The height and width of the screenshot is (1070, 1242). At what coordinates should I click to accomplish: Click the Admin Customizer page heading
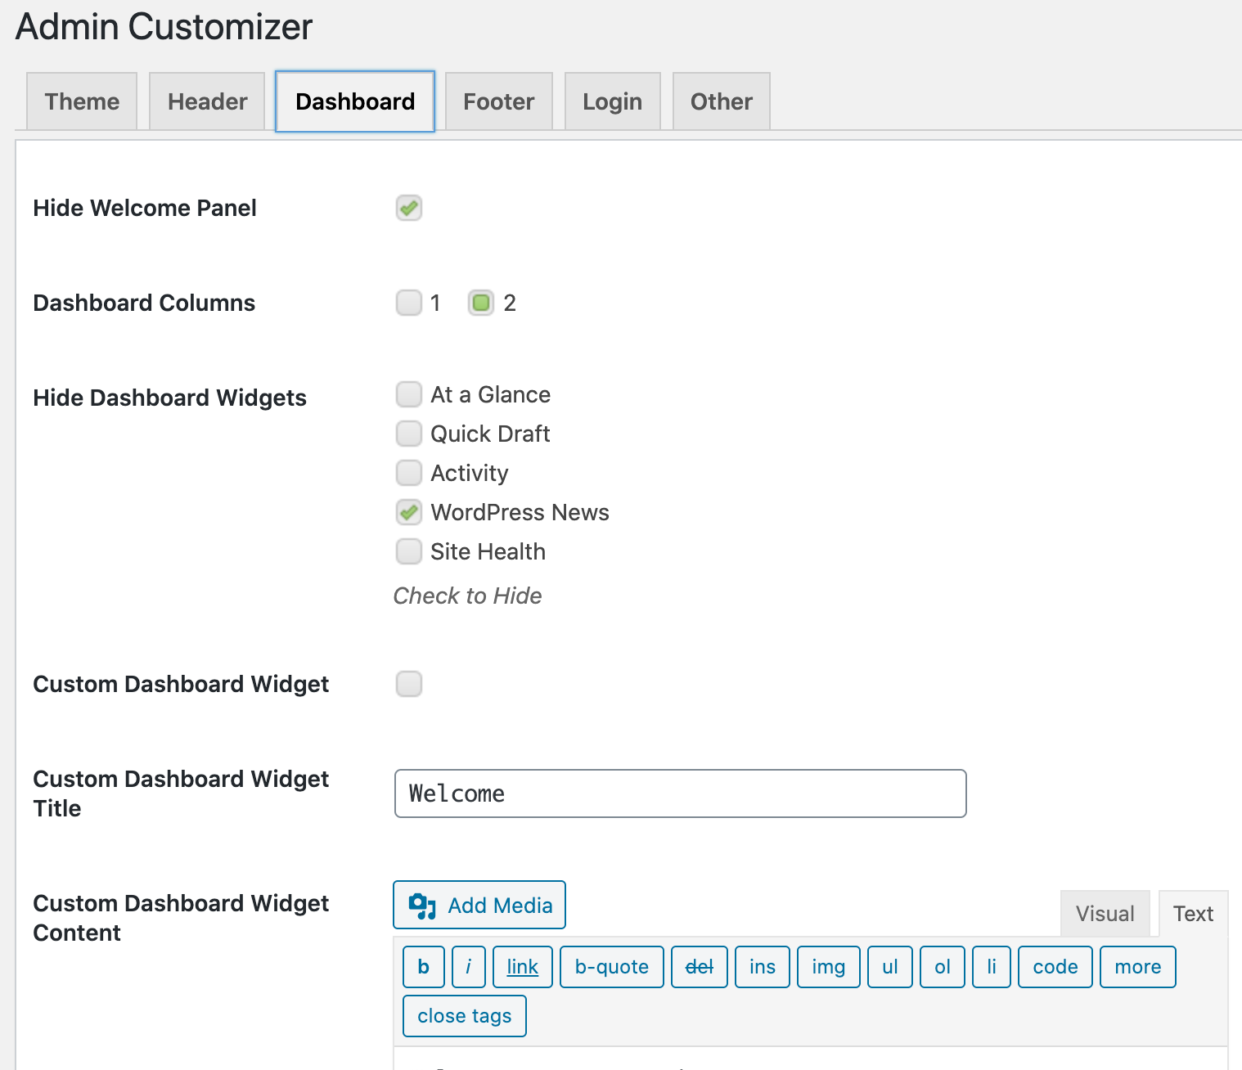[x=164, y=26]
